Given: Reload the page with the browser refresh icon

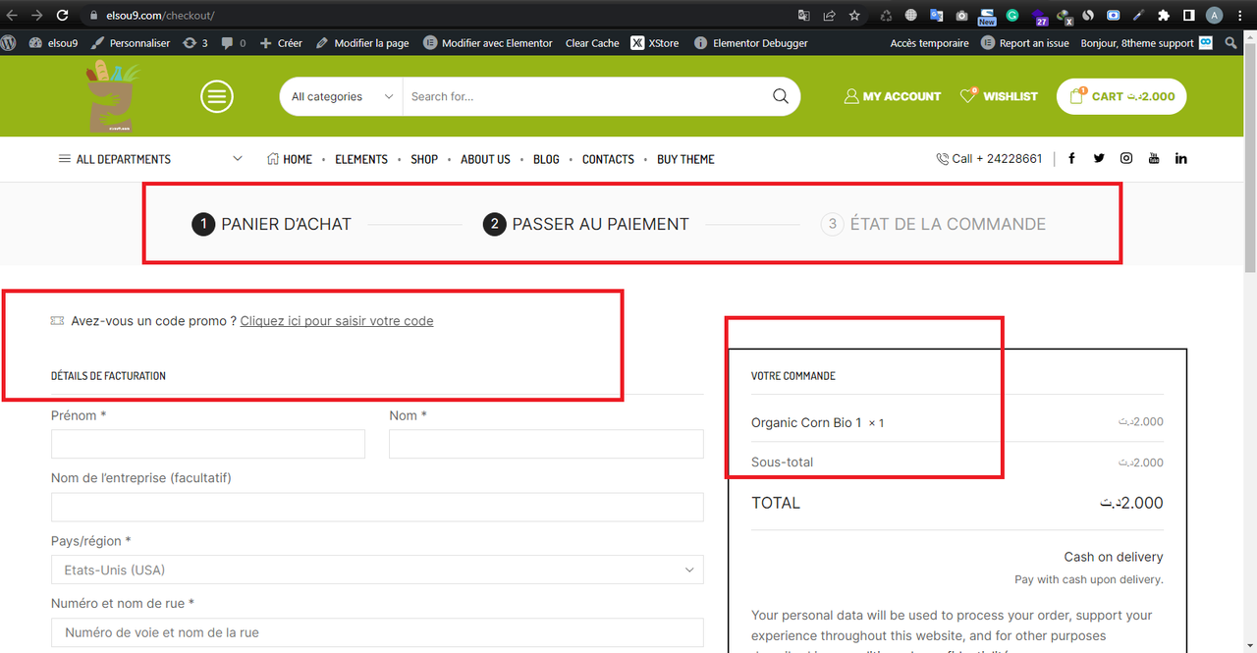Looking at the screenshot, I should click(x=62, y=16).
